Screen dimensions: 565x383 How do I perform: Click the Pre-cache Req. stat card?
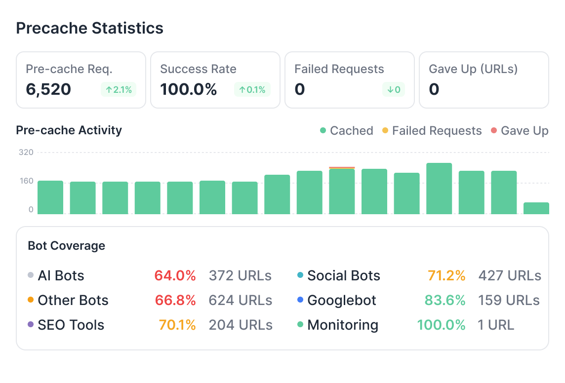point(81,80)
